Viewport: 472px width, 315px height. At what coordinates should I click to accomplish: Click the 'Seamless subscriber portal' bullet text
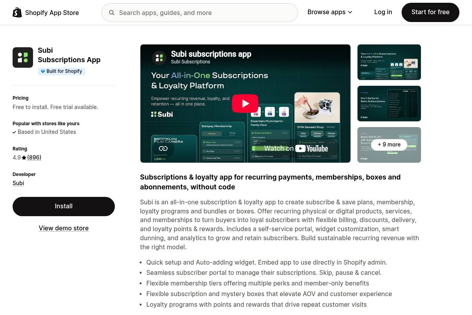click(x=264, y=272)
